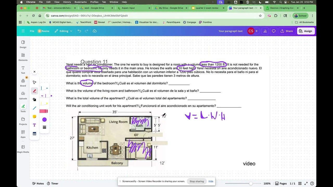Switch to the Desmos Graphing Calculator tab
The width and height of the screenshot is (333, 187).
(283, 8)
